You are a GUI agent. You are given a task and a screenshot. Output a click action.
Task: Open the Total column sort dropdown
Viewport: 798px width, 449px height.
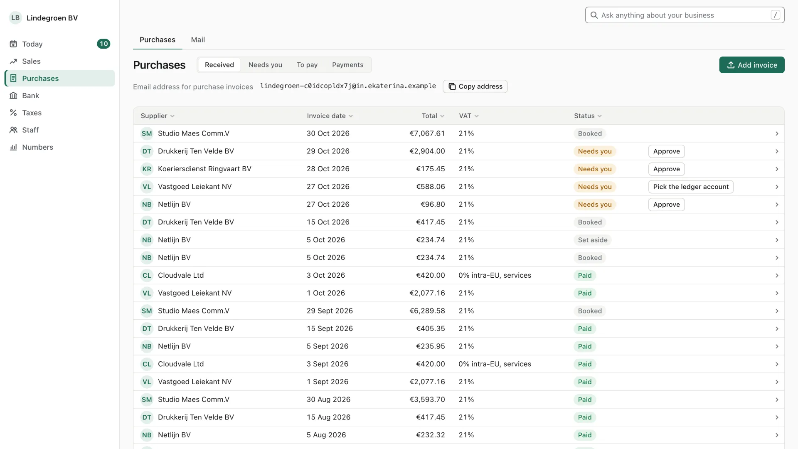click(x=433, y=116)
